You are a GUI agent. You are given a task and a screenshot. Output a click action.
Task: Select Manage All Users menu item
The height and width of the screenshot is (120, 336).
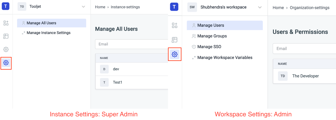click(x=41, y=23)
